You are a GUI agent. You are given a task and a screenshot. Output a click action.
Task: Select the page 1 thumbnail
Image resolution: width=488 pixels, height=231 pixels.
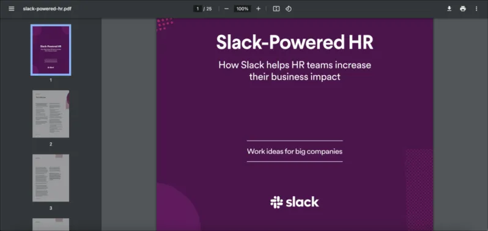click(51, 50)
